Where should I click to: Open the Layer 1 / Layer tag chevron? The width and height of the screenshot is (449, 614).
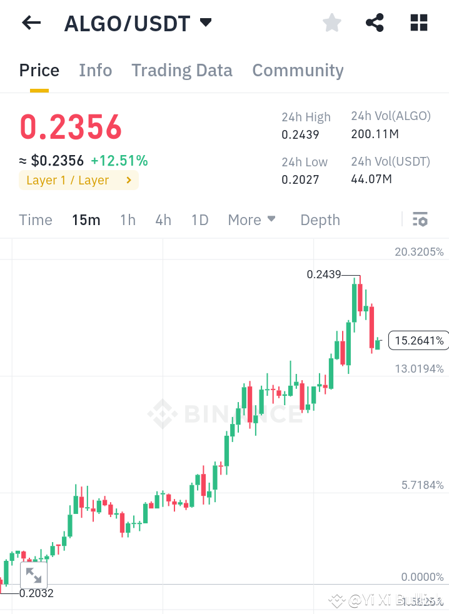pyautogui.click(x=129, y=180)
